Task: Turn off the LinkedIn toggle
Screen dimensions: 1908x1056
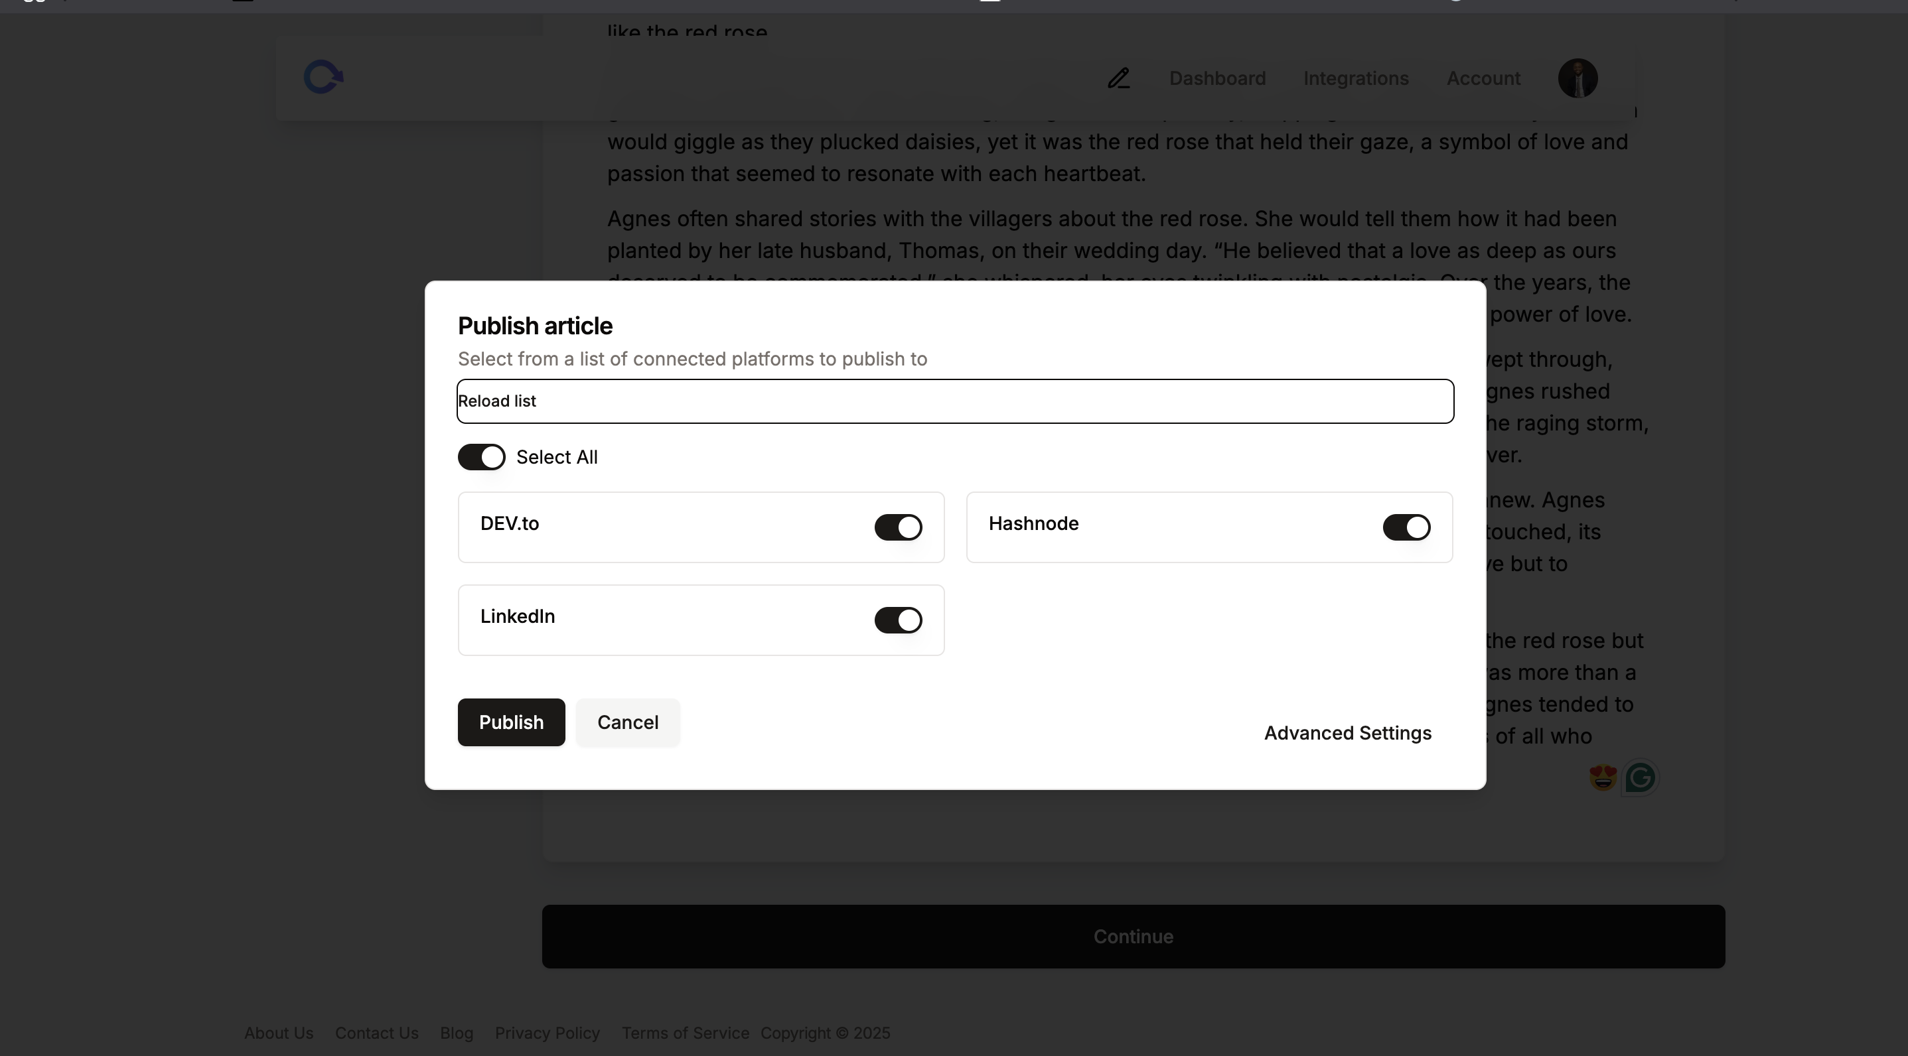Action: pos(898,620)
